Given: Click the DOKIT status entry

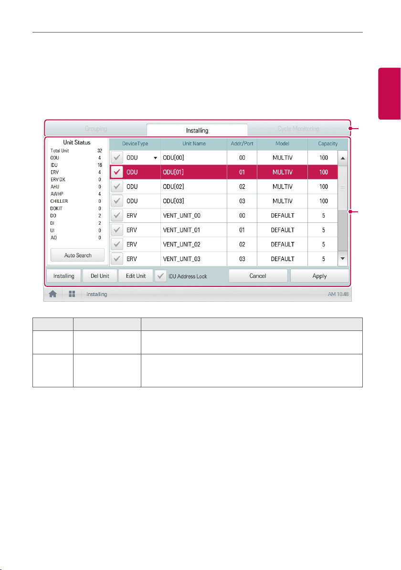Looking at the screenshot, I should (76, 208).
